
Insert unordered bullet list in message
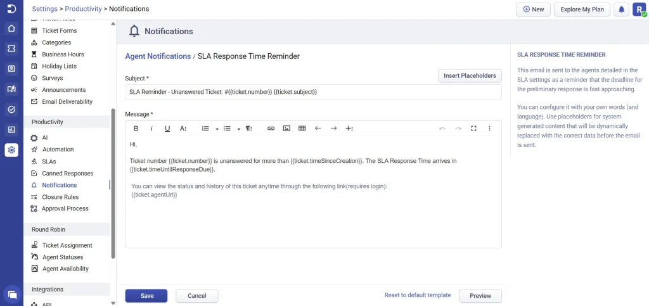[227, 129]
